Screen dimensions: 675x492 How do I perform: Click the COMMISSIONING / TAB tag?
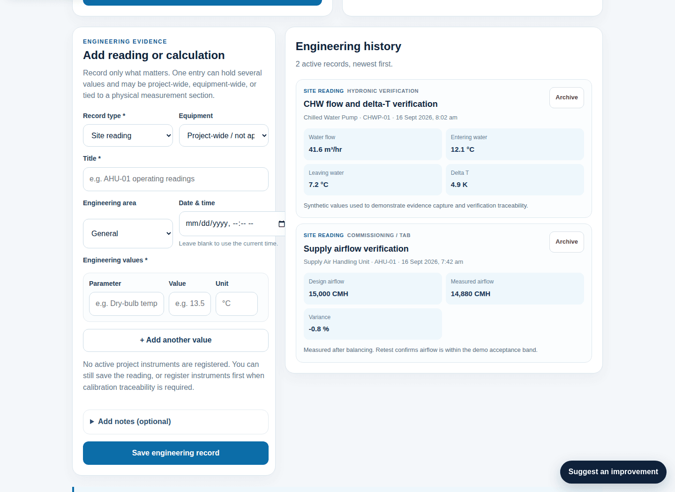tap(379, 235)
